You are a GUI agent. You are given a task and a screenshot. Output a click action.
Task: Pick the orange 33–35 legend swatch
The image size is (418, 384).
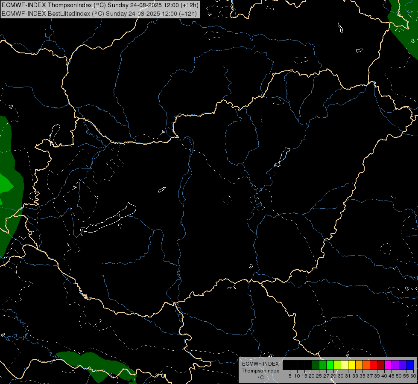click(x=359, y=365)
